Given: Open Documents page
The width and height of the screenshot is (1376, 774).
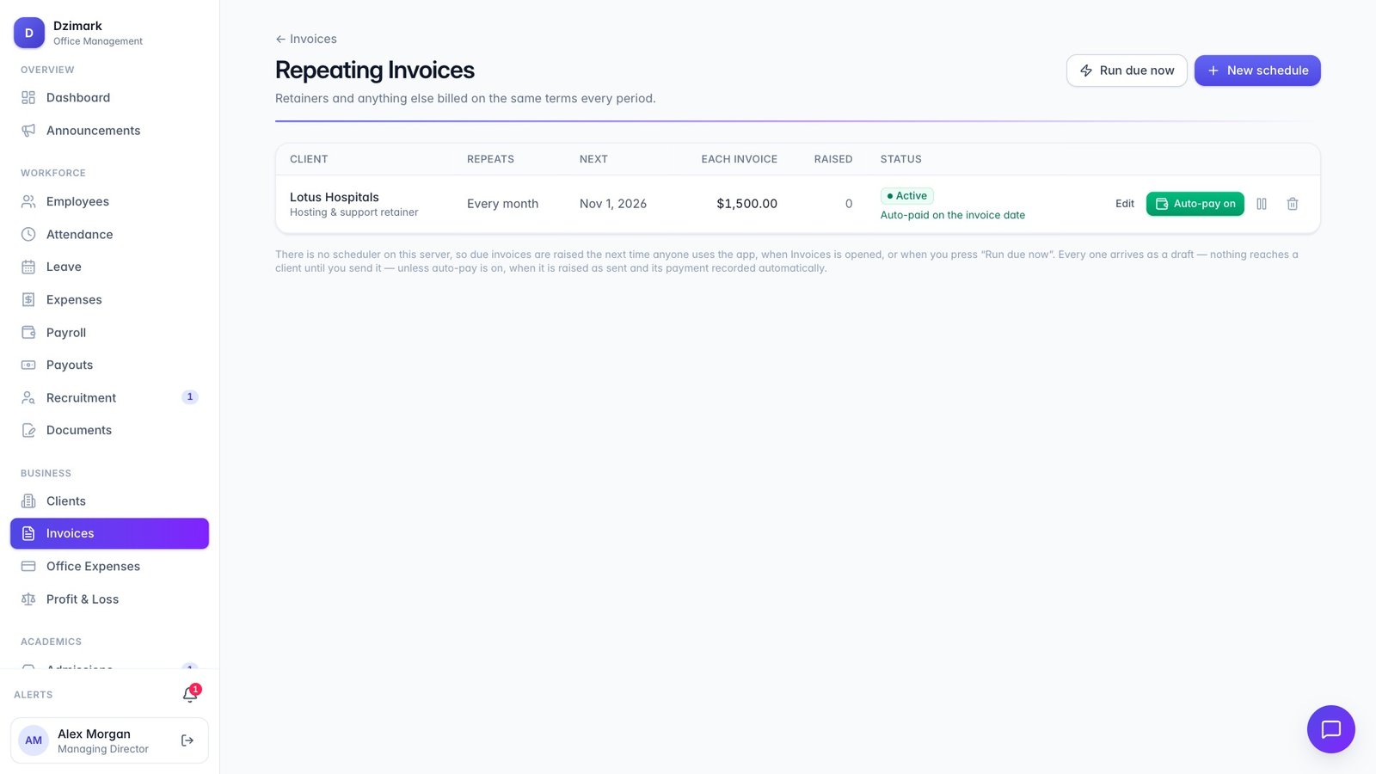Looking at the screenshot, I should 109,430.
